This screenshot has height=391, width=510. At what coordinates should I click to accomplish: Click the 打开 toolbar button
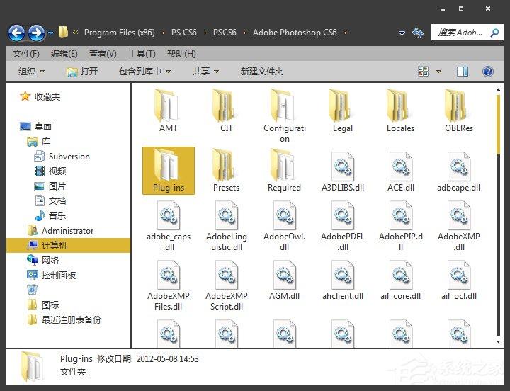point(82,72)
